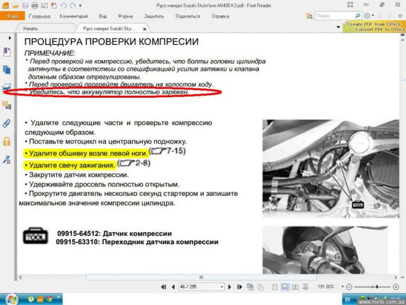Image resolution: width=406 pixels, height=305 pixels.
Task: Open the Поделиться ribbon tab
Action: click(x=188, y=16)
